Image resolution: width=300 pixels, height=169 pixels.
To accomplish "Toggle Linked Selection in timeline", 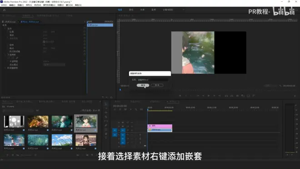I will [125, 109].
